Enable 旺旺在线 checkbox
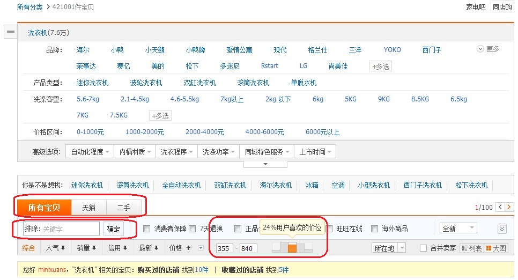The height and width of the screenshot is (280, 518). (329, 229)
